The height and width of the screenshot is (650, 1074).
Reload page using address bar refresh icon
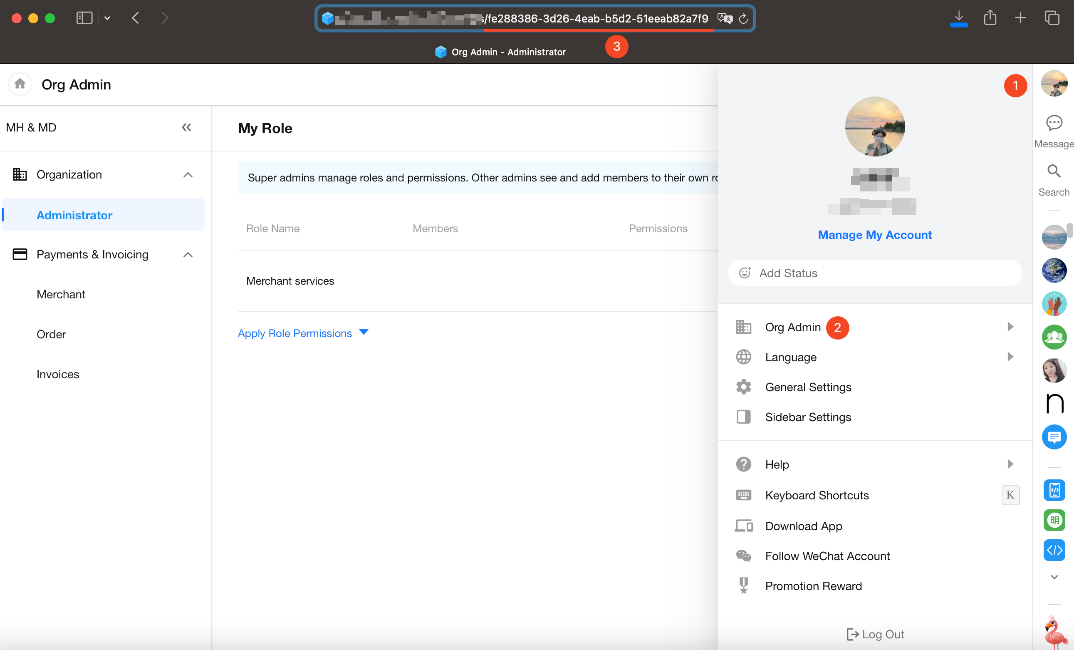coord(743,18)
